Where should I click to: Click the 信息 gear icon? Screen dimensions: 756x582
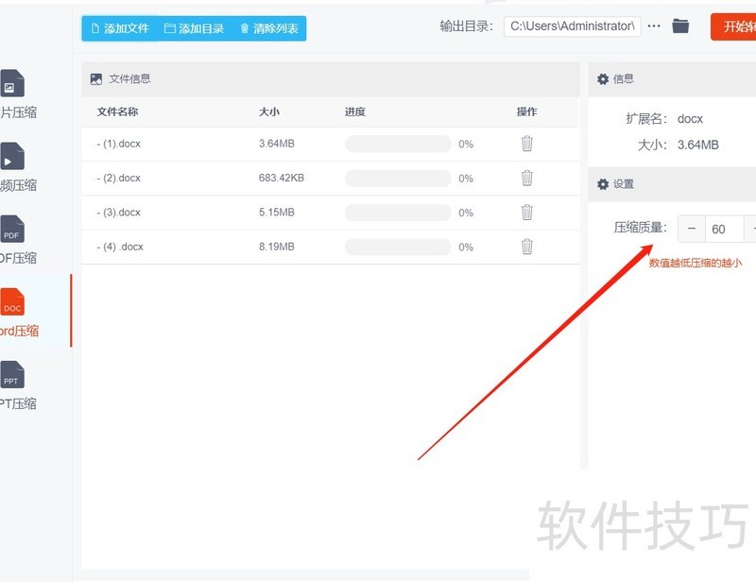[603, 79]
